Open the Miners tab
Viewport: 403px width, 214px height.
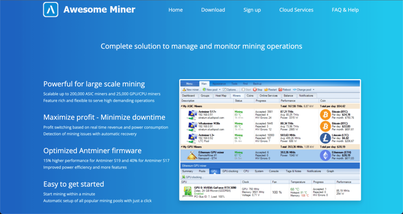(x=237, y=96)
